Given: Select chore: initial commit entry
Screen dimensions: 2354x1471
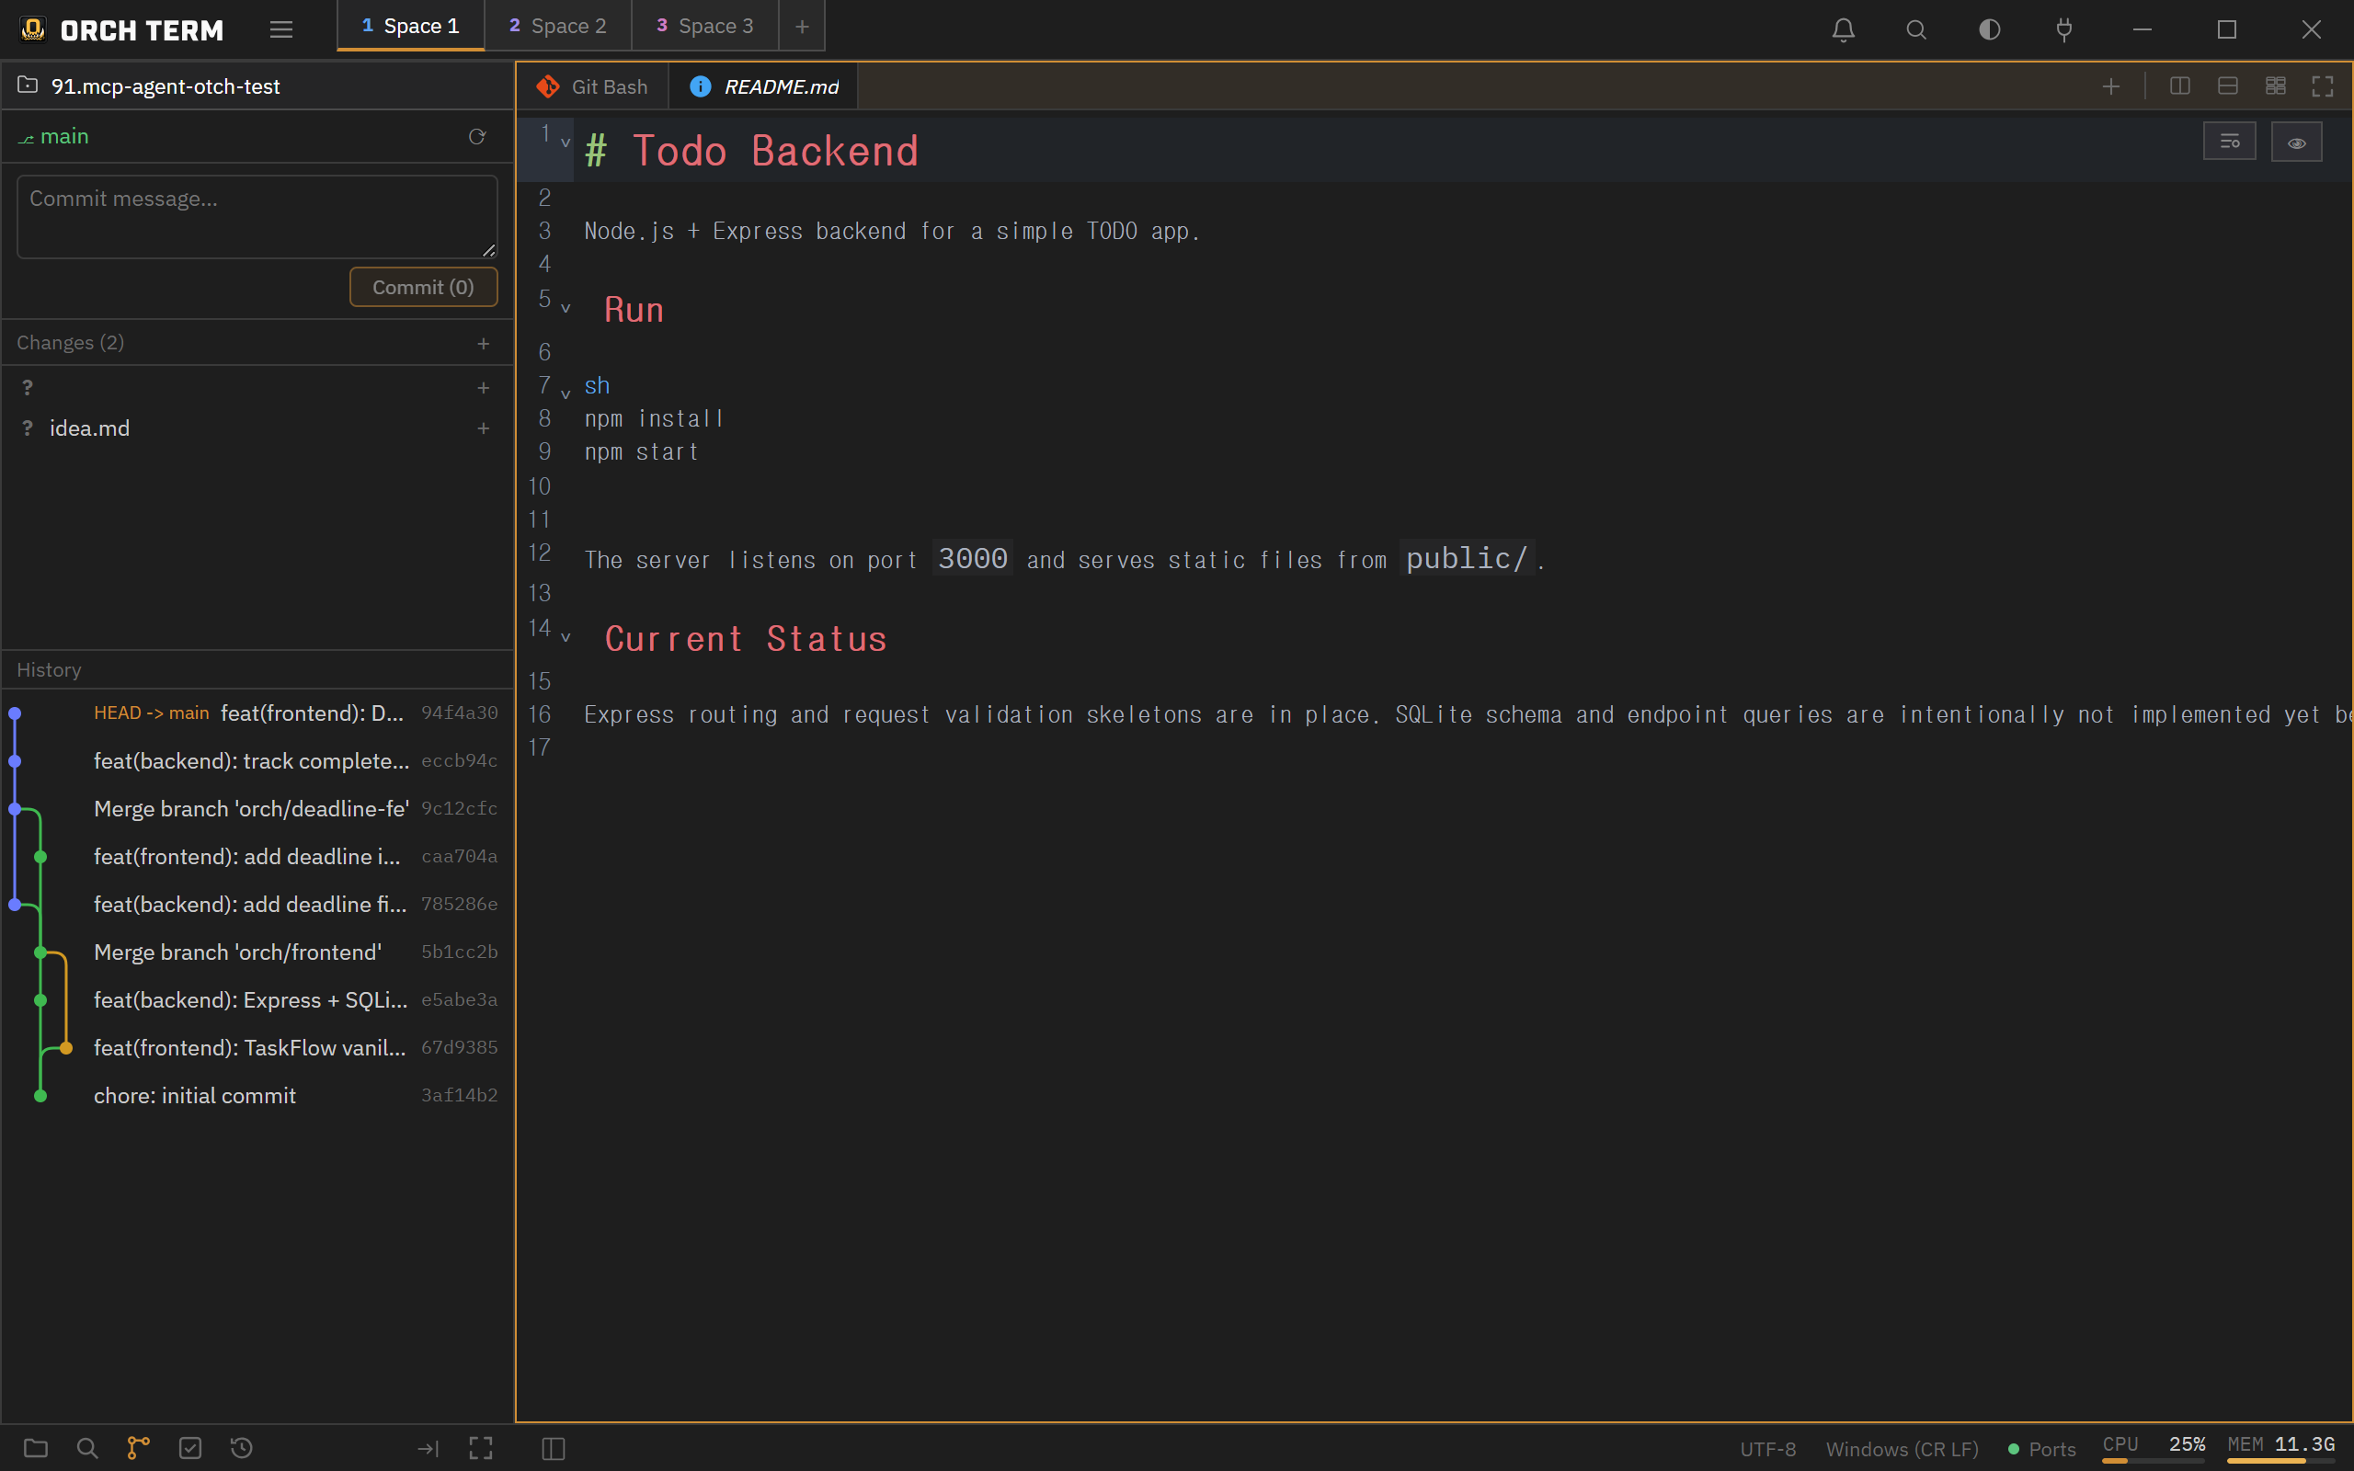Looking at the screenshot, I should coord(257,1094).
